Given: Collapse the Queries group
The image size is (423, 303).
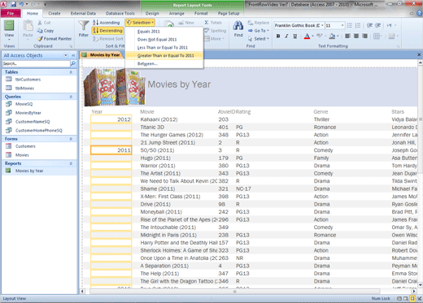Looking at the screenshot, I should coord(71,97).
